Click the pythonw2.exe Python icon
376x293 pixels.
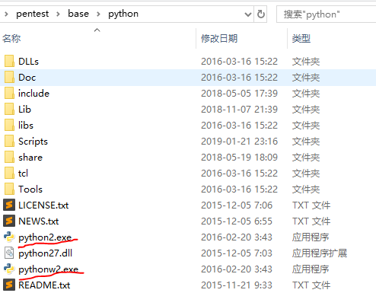pyautogui.click(x=9, y=269)
